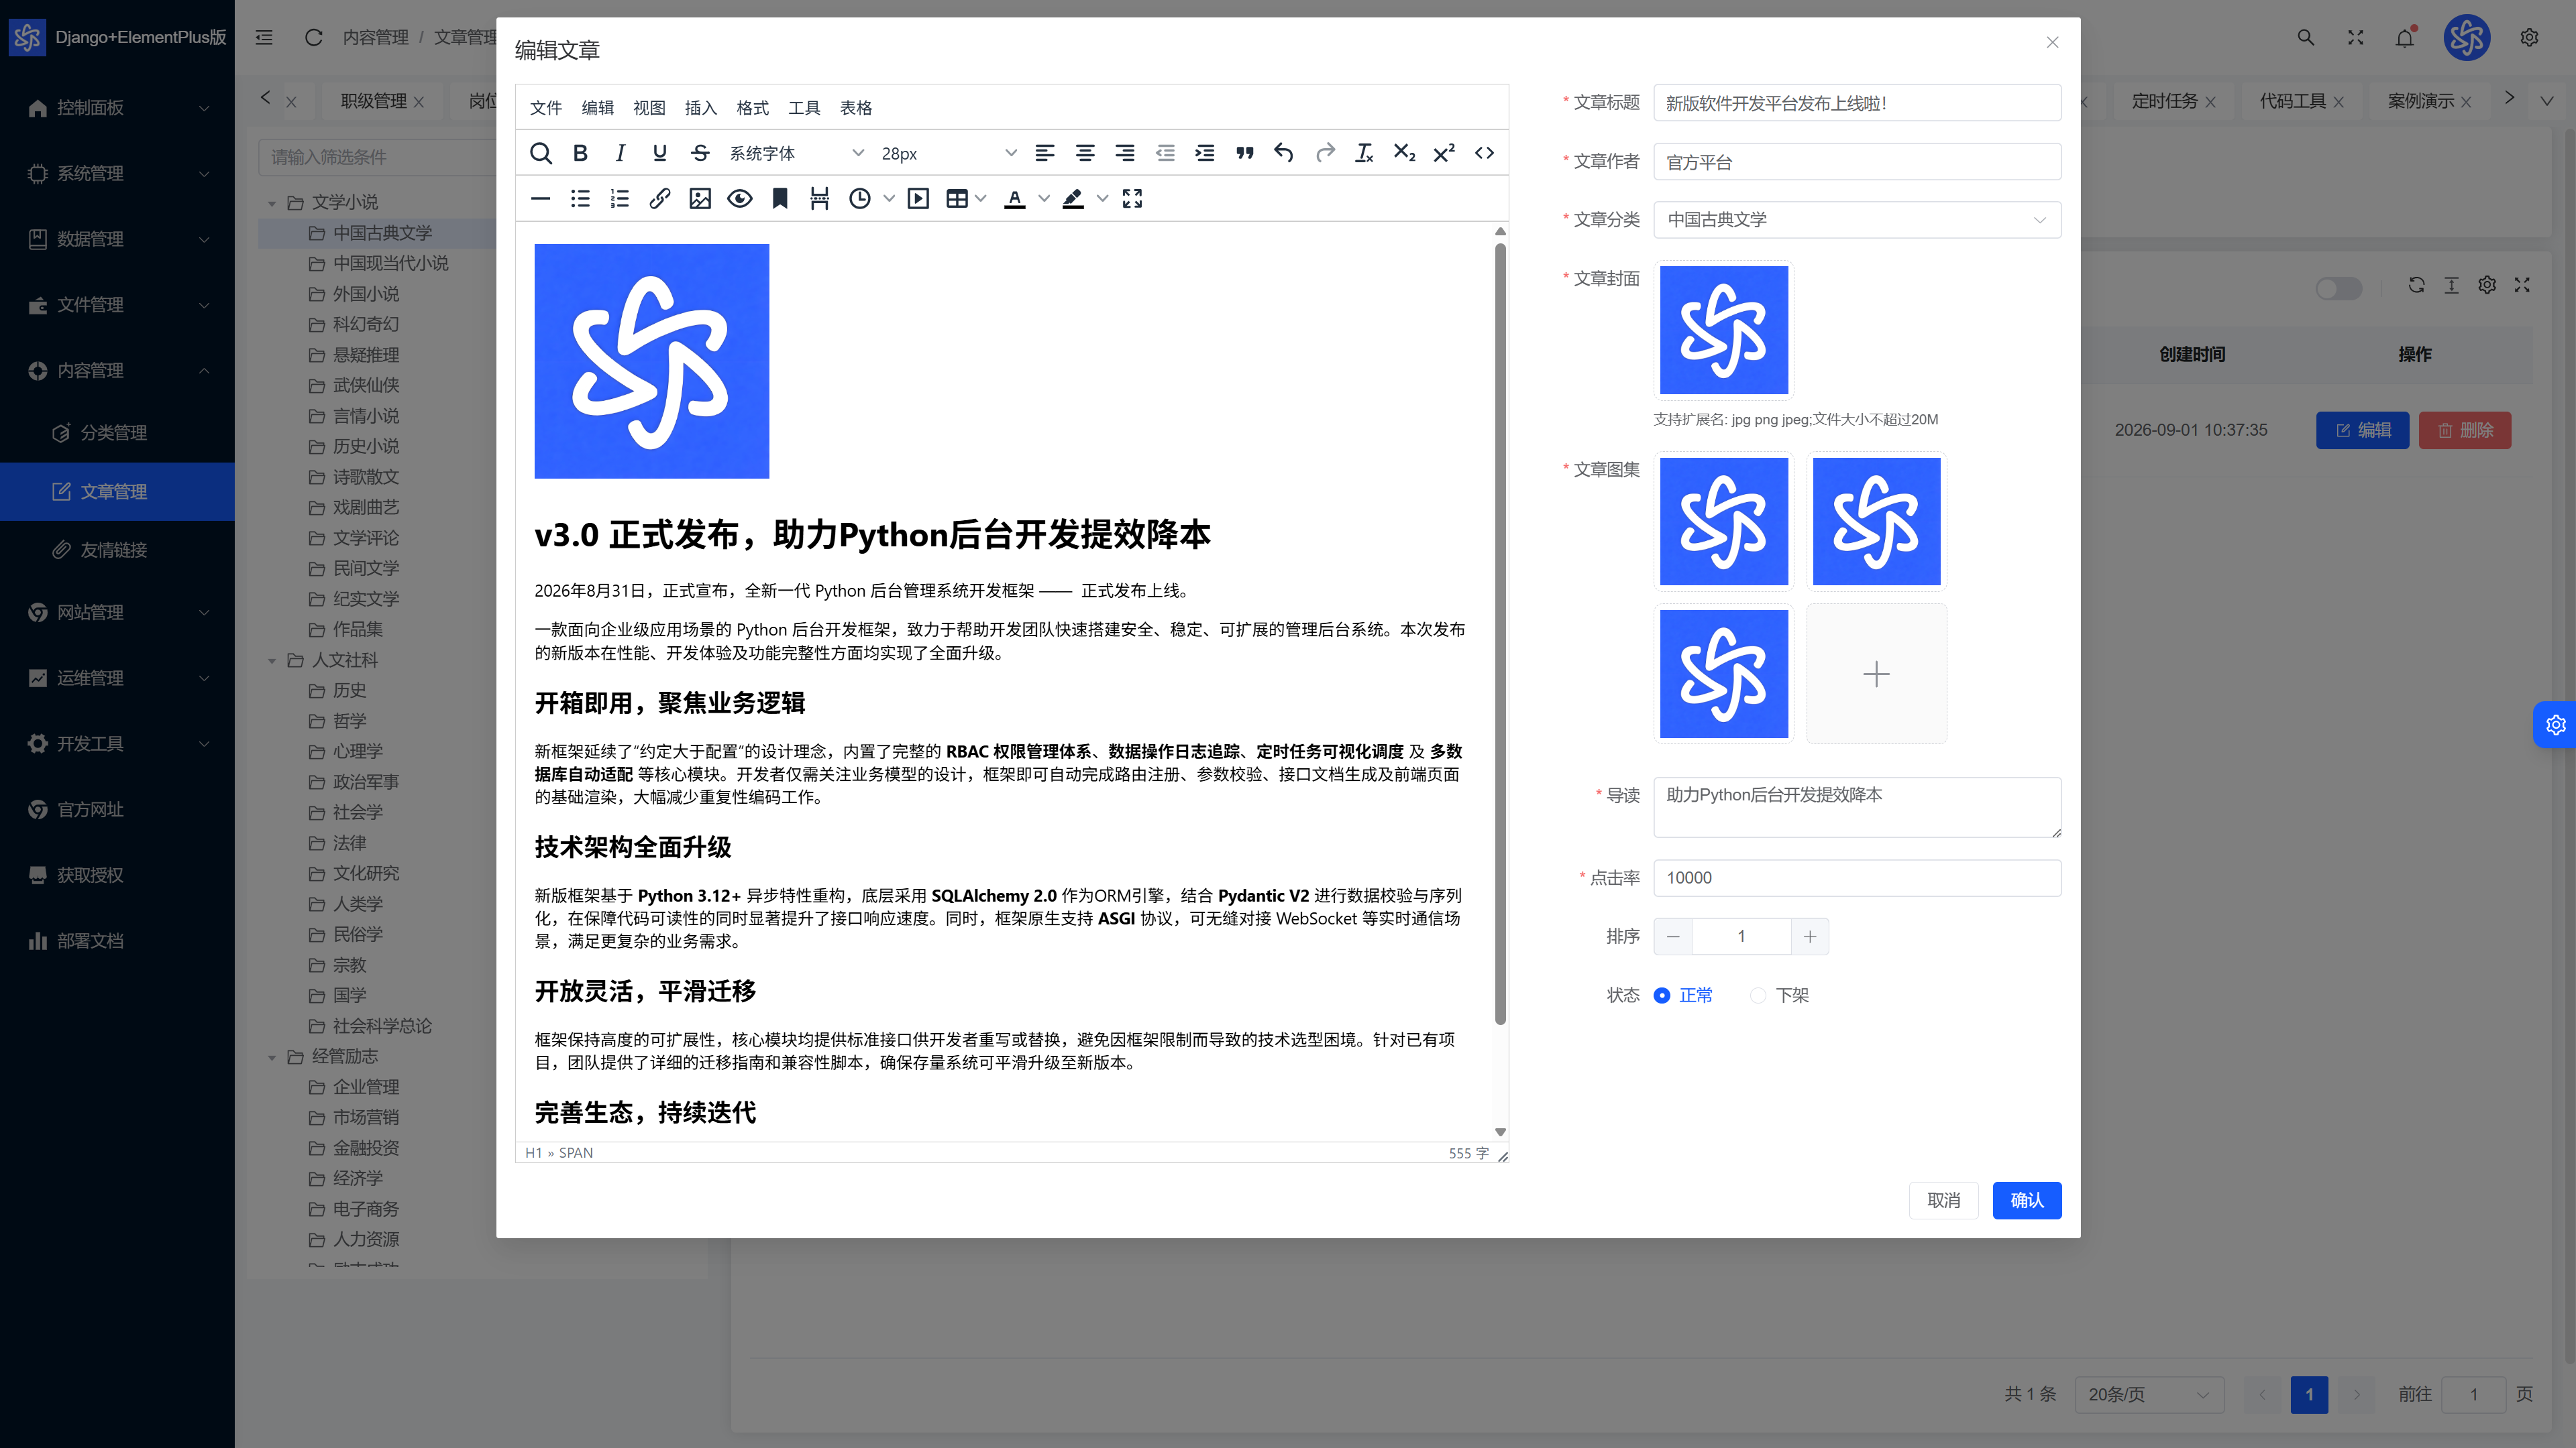
Task: Open 文章分类 category dropdown
Action: 1857,220
